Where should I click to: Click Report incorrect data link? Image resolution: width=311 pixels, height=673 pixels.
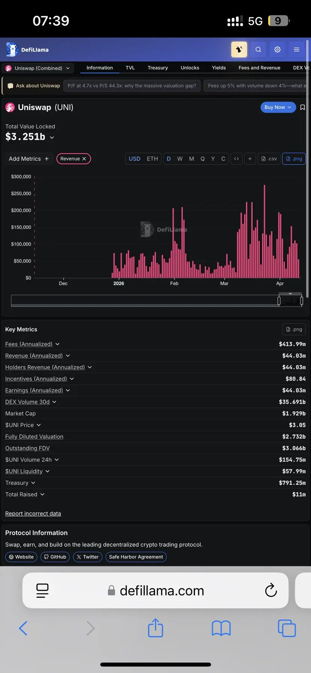[33, 514]
